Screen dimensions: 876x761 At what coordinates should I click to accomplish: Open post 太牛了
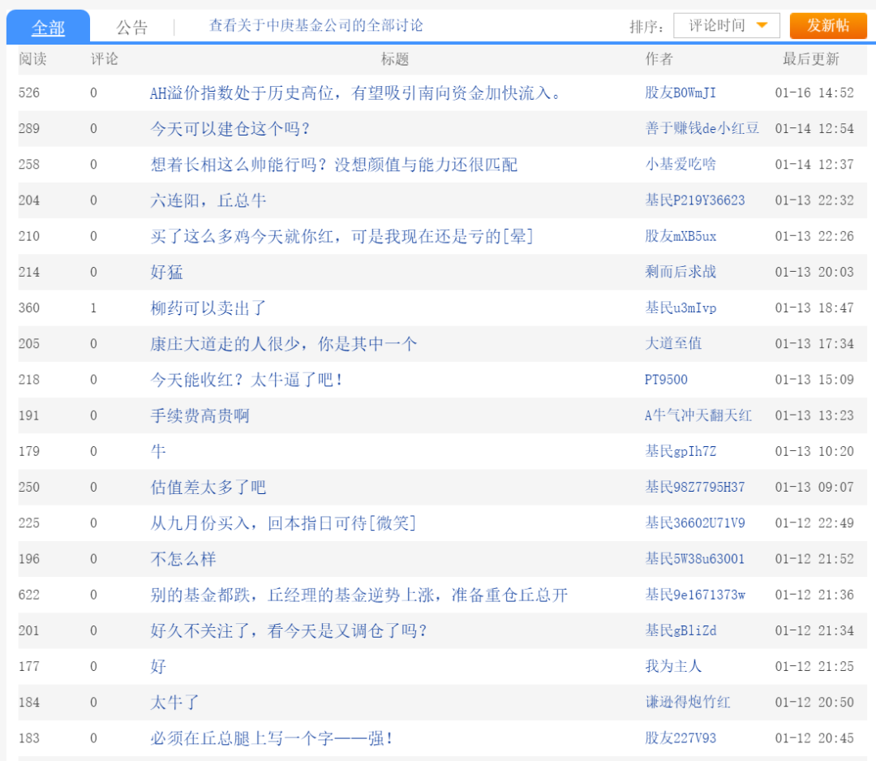(174, 702)
